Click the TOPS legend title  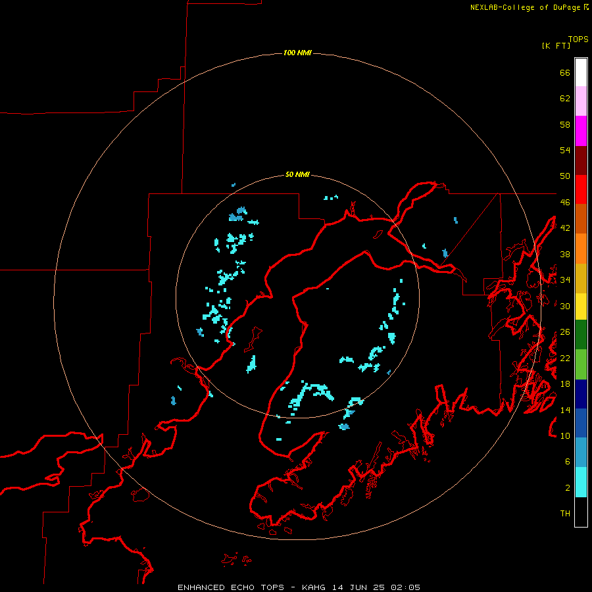(x=578, y=39)
